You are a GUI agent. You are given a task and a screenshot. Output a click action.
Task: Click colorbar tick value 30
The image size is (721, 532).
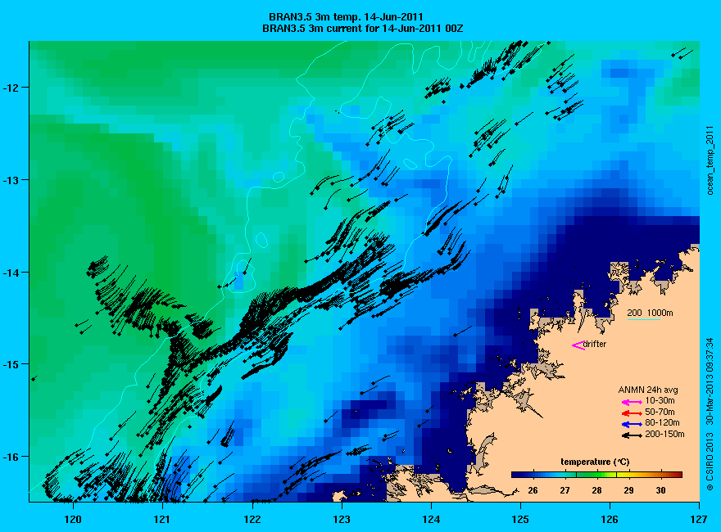[x=660, y=490]
